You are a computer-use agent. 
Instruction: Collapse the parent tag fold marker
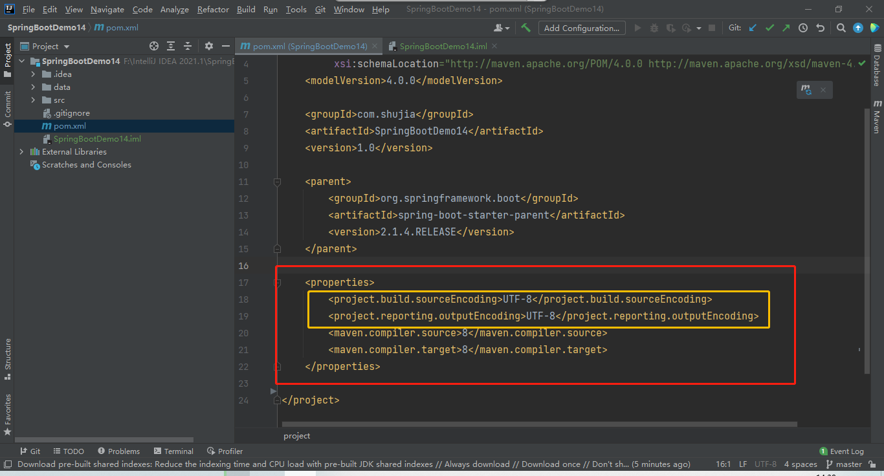point(277,182)
